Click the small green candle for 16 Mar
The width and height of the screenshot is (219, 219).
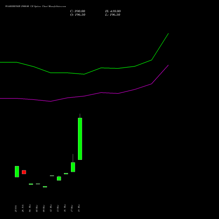[x=66, y=173]
